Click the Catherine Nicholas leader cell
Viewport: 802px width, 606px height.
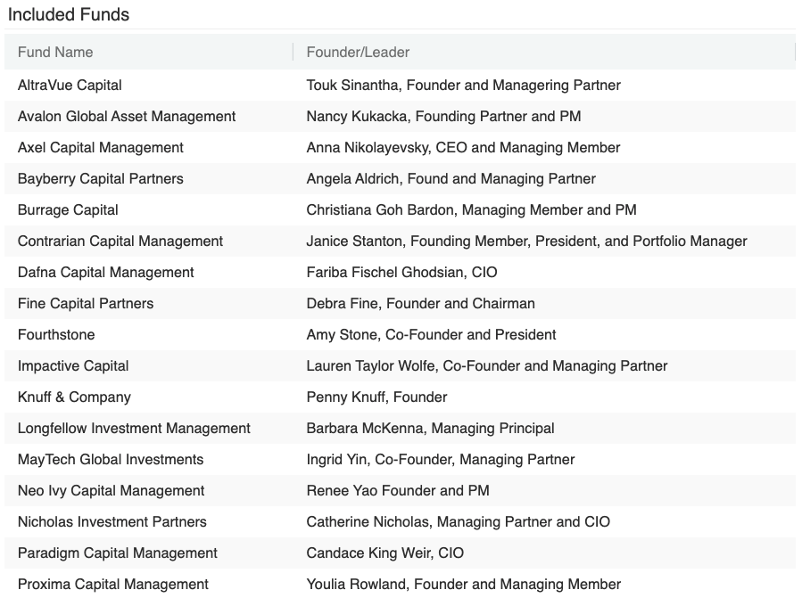458,522
